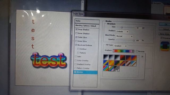Click the Opacity value field showing 100

[138, 40]
